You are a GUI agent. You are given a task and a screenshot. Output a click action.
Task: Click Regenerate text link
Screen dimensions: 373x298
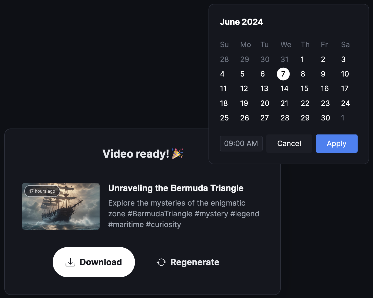click(195, 262)
